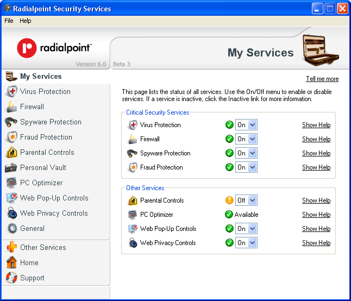351x301 pixels.
Task: Go to Firewall sidebar label
Action: coord(32,106)
